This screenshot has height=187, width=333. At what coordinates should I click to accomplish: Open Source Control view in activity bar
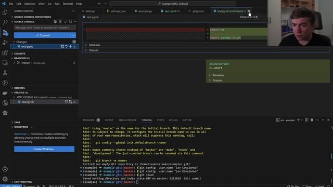(5, 32)
